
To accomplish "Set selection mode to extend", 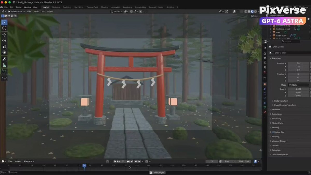I will click(6, 16).
